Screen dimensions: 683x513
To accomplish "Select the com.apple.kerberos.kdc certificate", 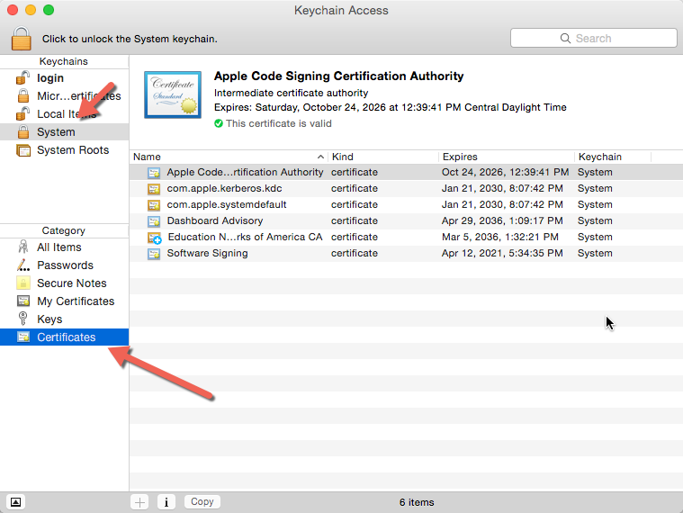I will [406, 188].
